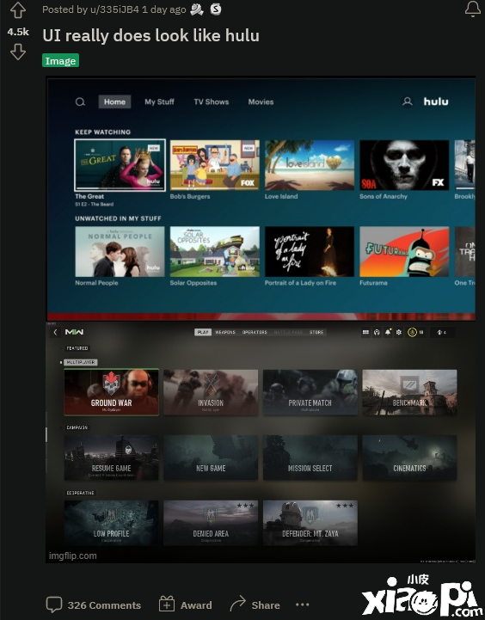Click the silver award badge icon

pyautogui.click(x=216, y=9)
